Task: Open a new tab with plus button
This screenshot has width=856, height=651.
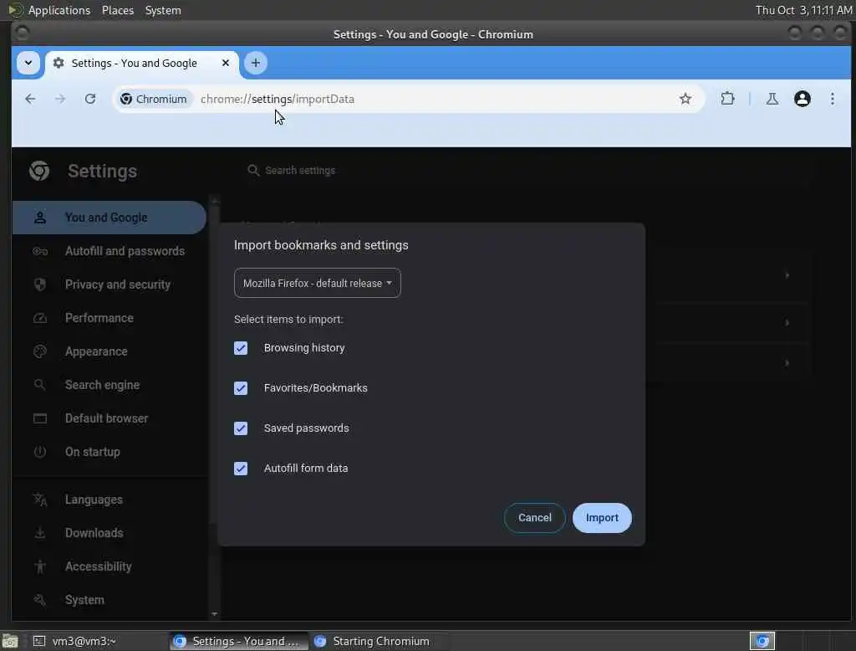Action: coord(256,63)
